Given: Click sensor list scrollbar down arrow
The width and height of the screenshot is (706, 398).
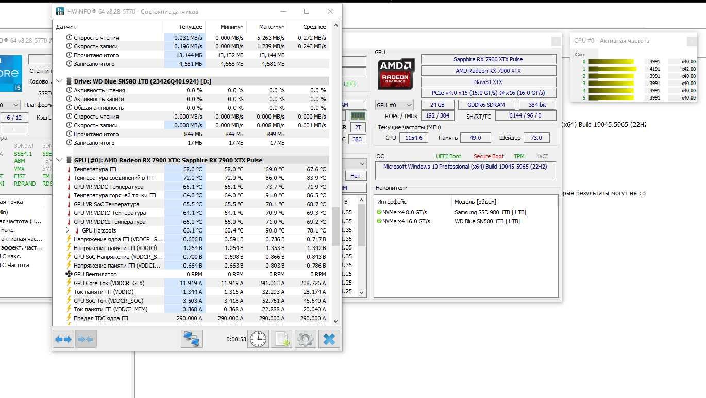Looking at the screenshot, I should tap(335, 321).
